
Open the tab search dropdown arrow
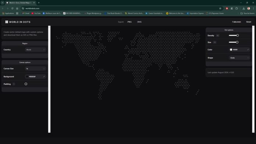[3, 3]
